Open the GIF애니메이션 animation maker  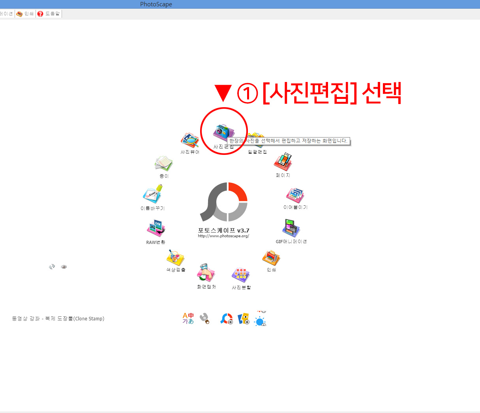[291, 229]
